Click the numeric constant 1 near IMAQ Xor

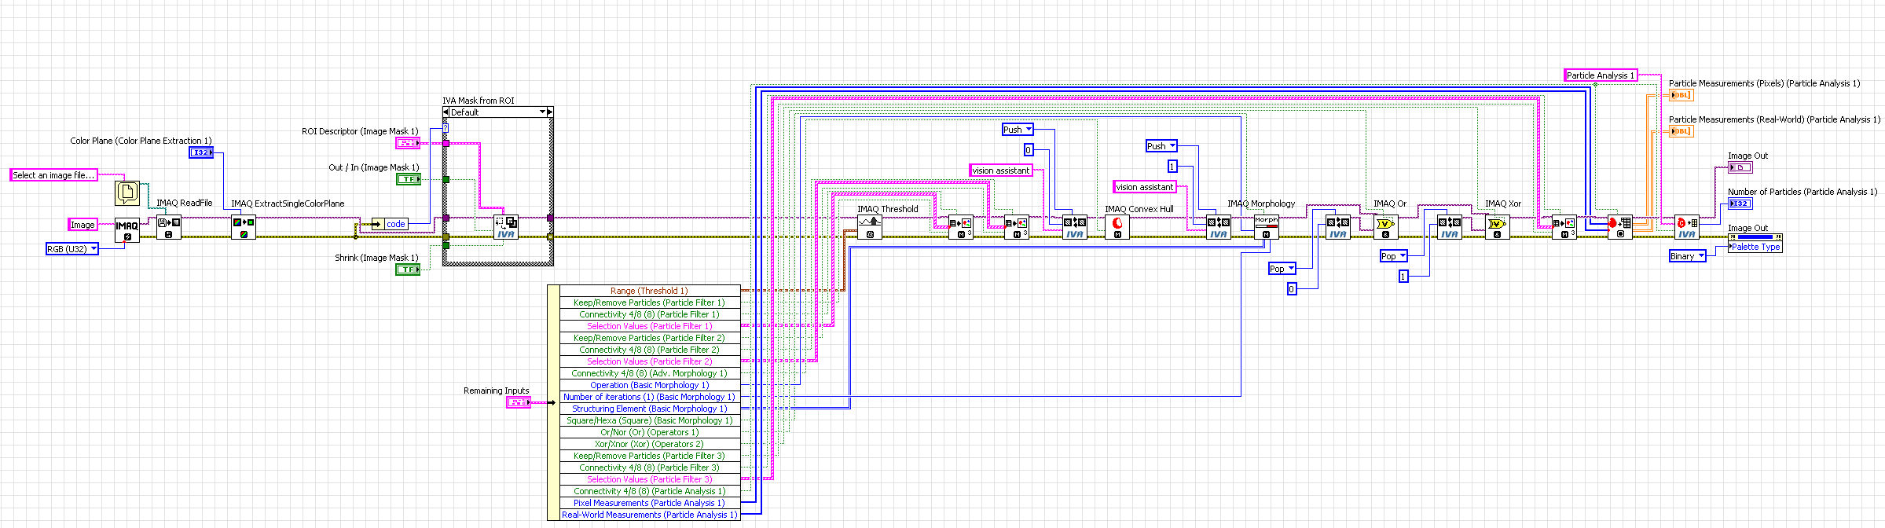pyautogui.click(x=1403, y=277)
